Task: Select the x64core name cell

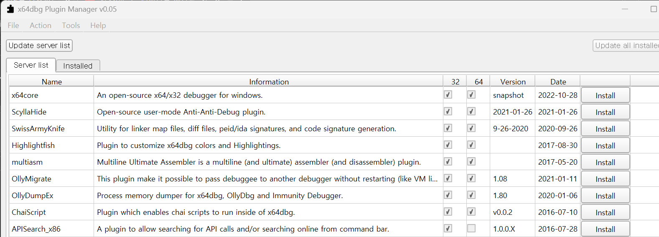Action: (x=52, y=95)
